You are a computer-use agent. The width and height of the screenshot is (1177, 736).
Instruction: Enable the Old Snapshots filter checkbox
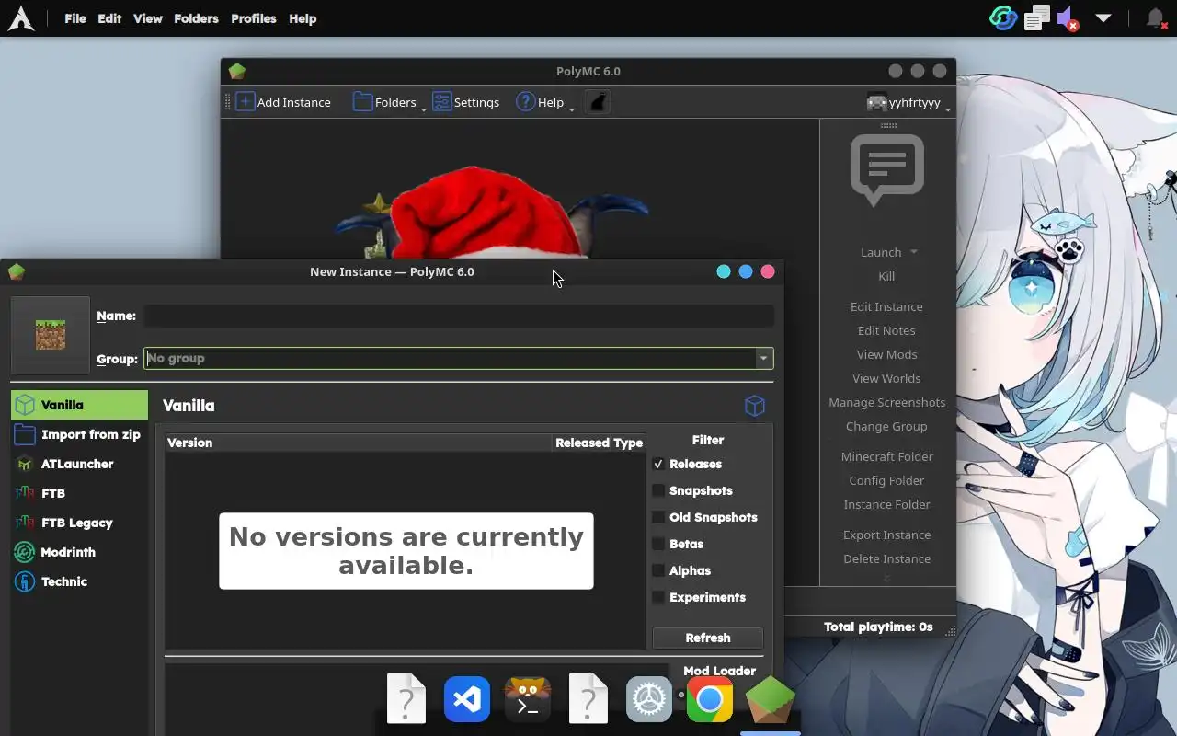[x=658, y=517]
